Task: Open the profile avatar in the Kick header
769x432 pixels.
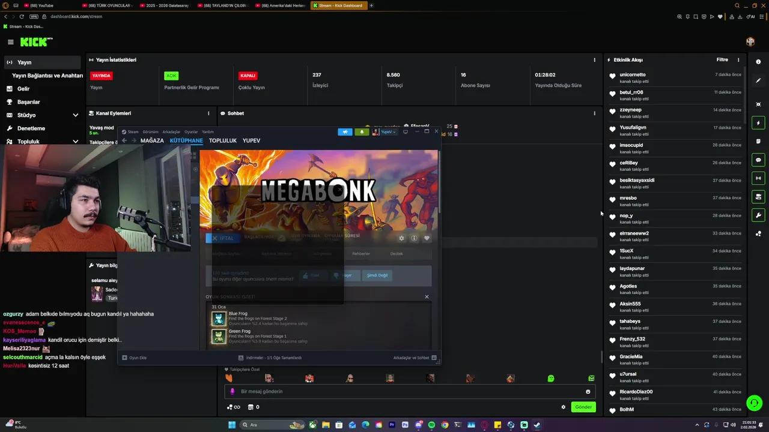Action: [750, 42]
